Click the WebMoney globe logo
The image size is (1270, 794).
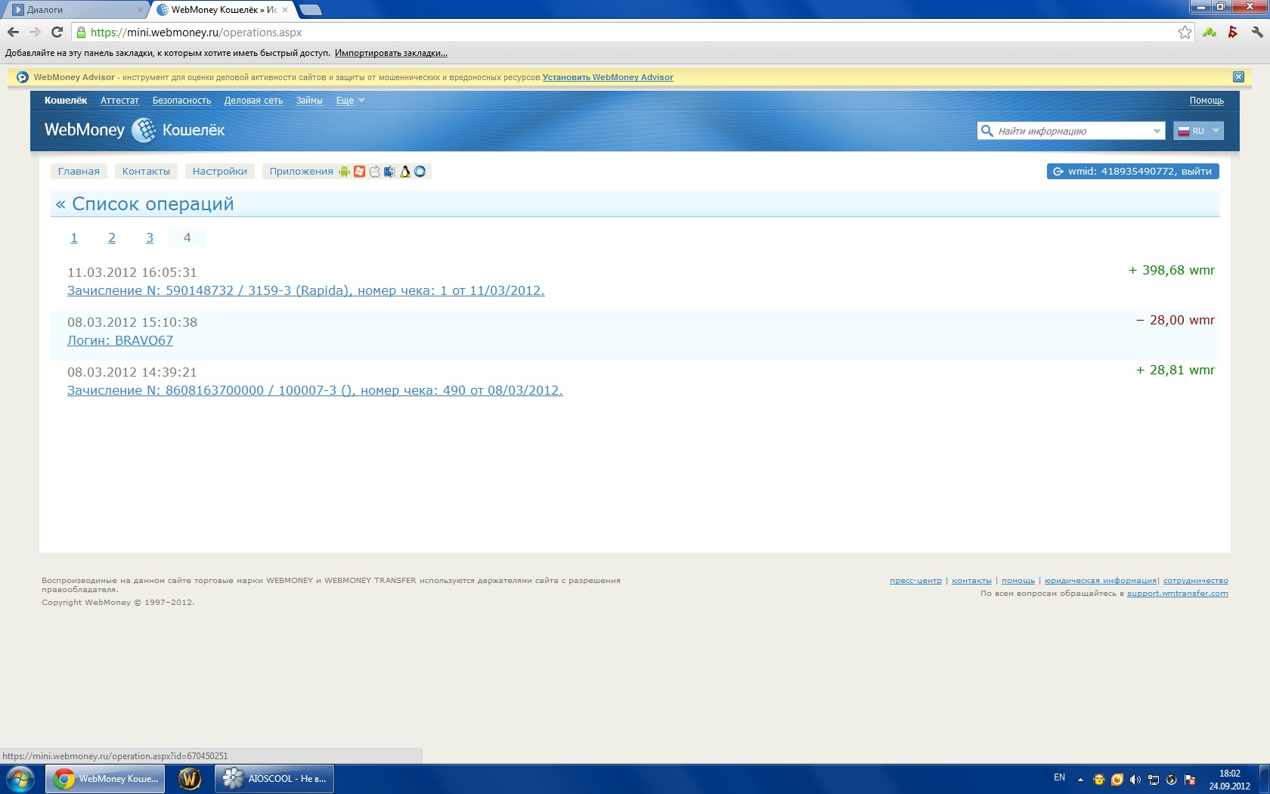click(144, 130)
